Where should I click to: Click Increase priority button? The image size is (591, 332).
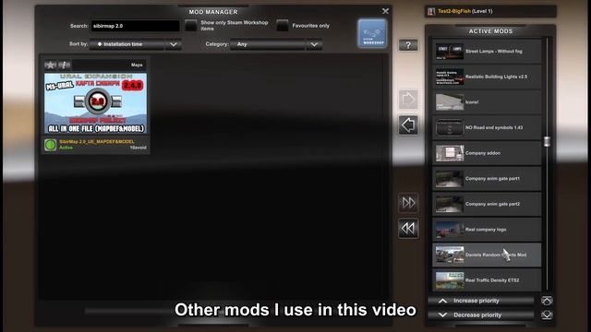(x=481, y=301)
